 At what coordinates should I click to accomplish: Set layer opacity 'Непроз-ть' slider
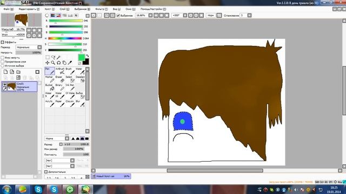(x=29, y=53)
